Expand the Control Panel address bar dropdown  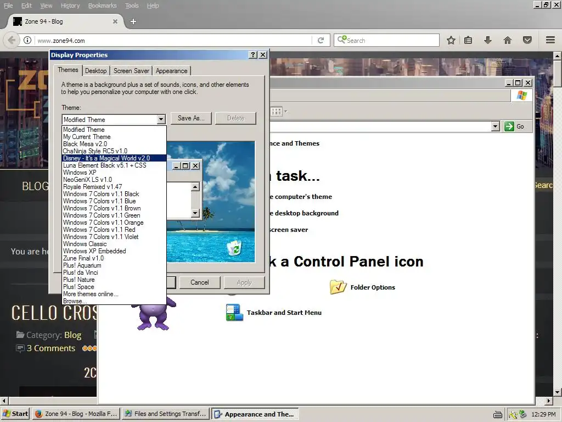click(x=496, y=126)
